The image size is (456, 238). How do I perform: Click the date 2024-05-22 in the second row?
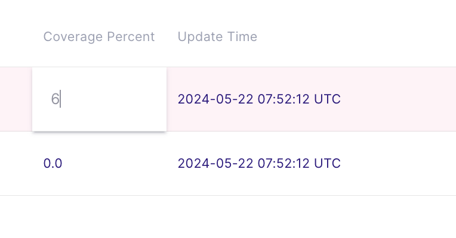coord(215,164)
